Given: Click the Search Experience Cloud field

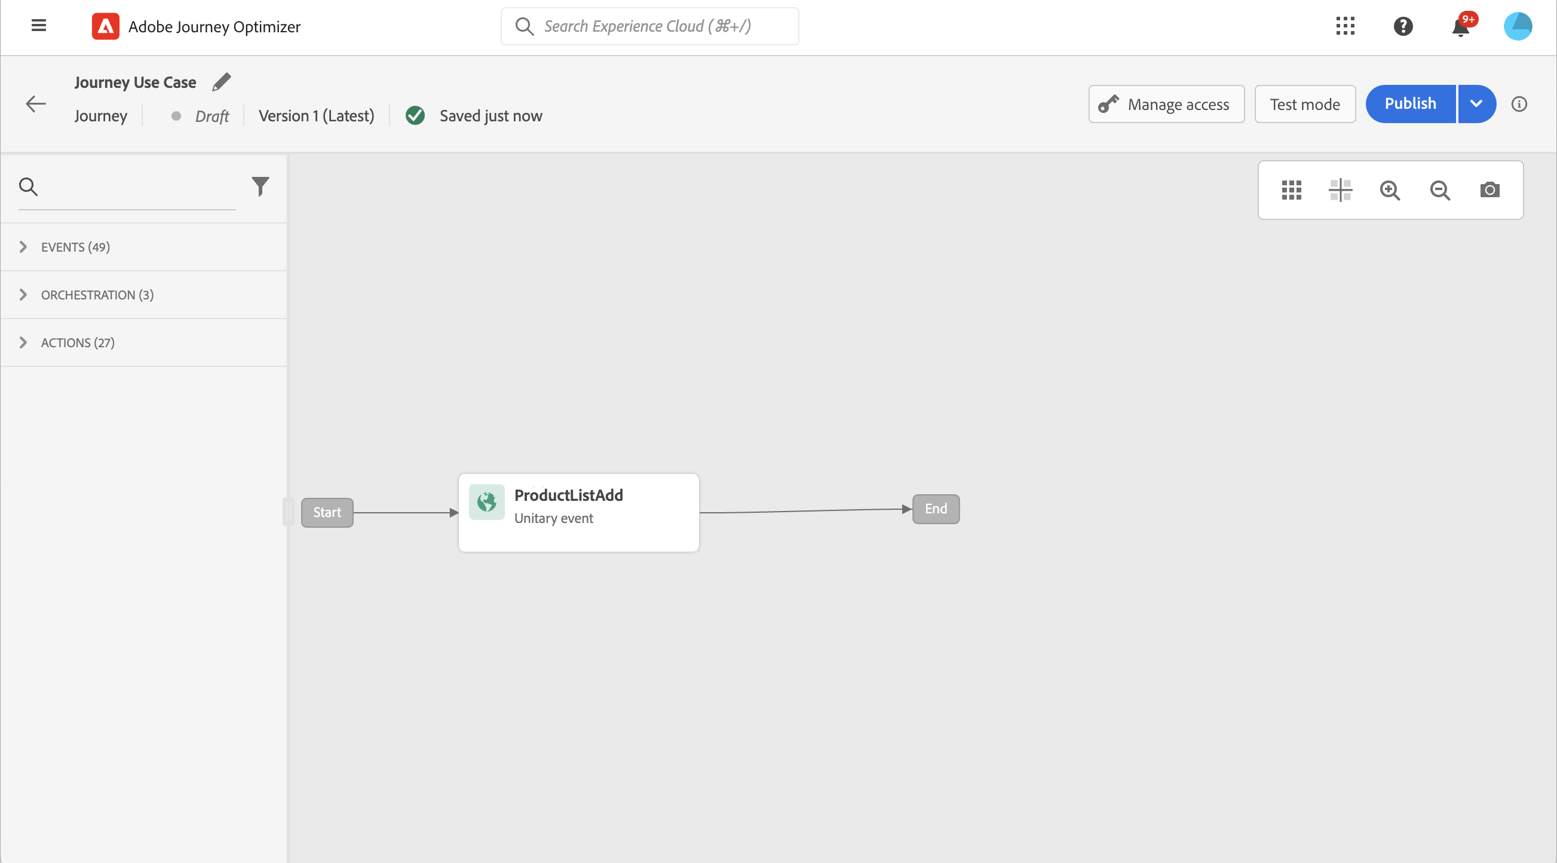Looking at the screenshot, I should pyautogui.click(x=650, y=26).
